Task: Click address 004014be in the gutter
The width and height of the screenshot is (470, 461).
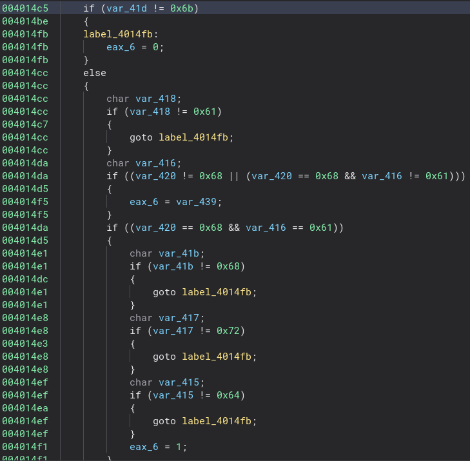Action: (x=24, y=21)
